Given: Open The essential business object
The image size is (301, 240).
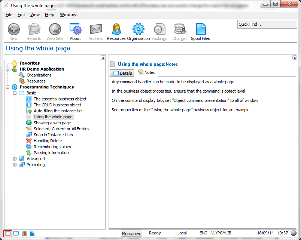Looking at the screenshot, I should [60, 99].
